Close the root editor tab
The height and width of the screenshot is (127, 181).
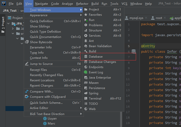[165, 18]
